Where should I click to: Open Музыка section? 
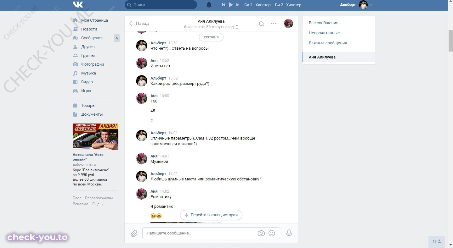click(88, 73)
